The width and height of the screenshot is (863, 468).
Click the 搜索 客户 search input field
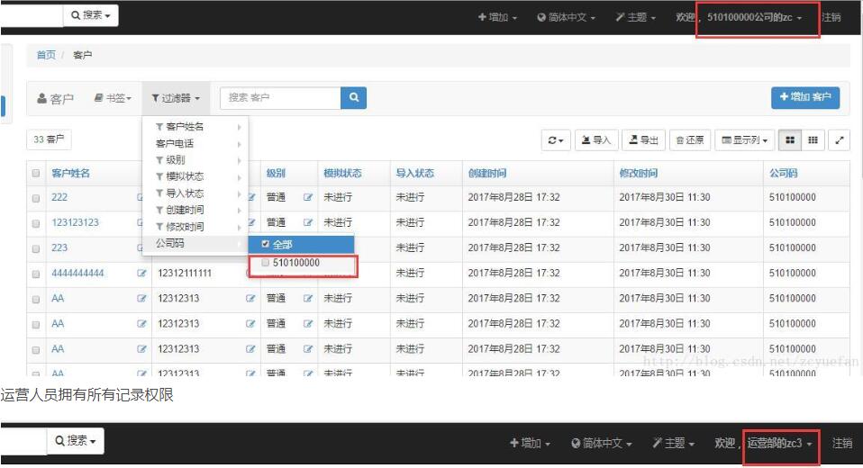click(280, 98)
